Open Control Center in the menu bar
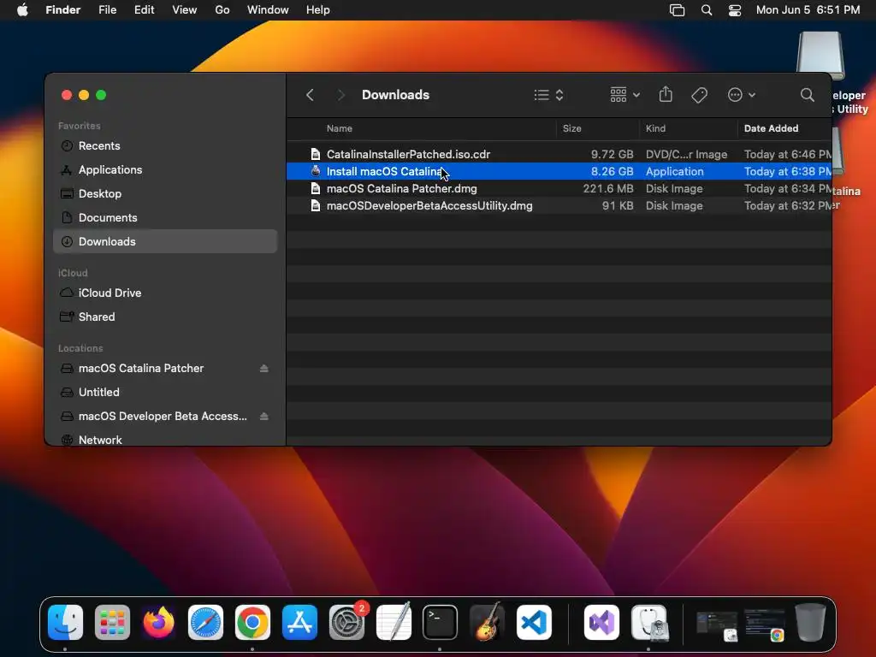The image size is (876, 657). [735, 10]
